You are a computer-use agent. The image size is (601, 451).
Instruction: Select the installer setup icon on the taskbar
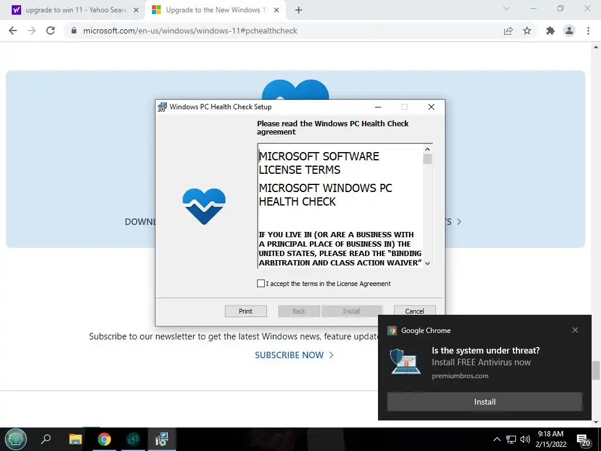[x=162, y=439]
